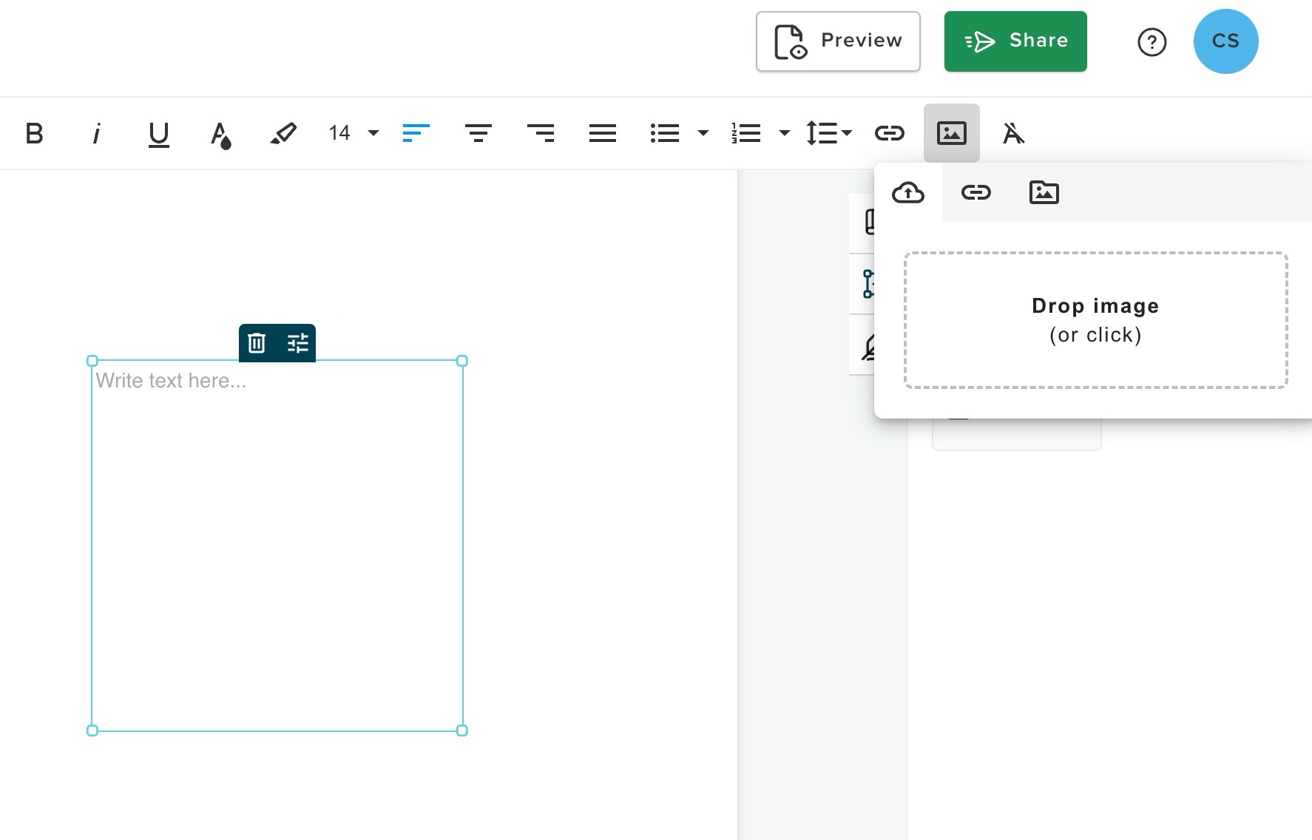Open the CS user avatar menu

[x=1225, y=41]
